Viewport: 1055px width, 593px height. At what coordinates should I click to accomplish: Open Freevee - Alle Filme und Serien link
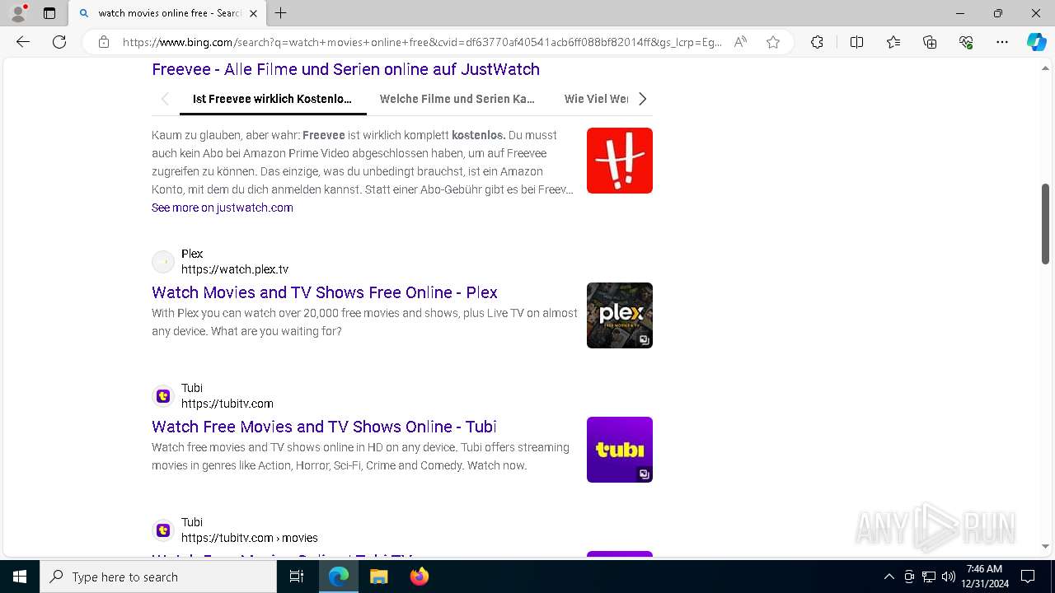pos(345,69)
